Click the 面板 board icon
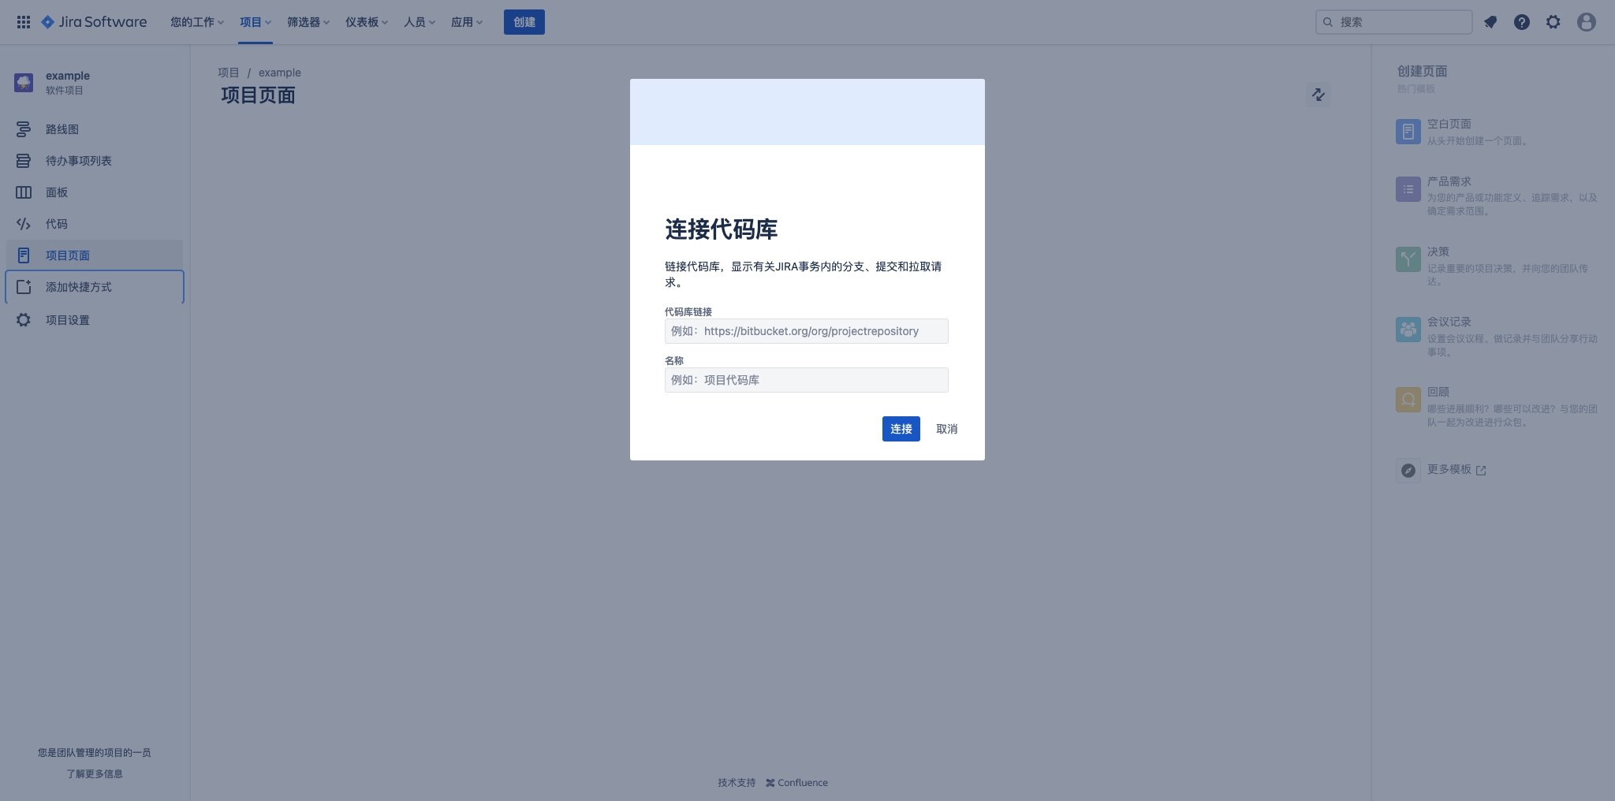 24,192
